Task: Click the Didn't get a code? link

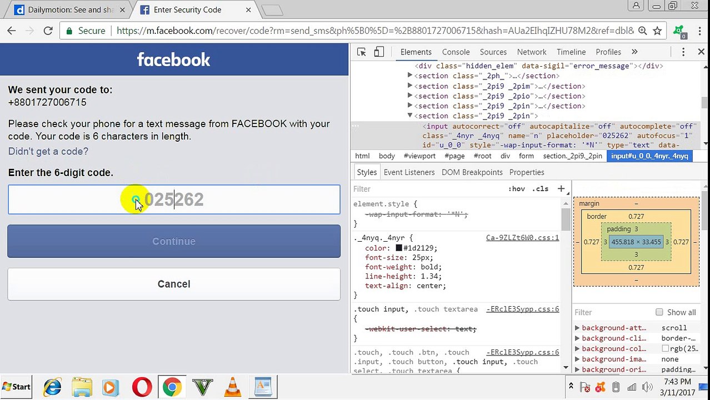Action: 48,151
